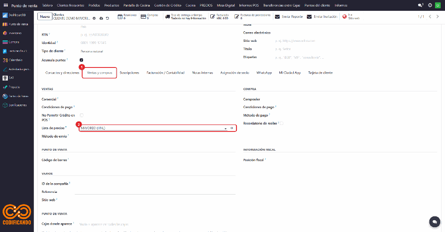Open Clientes frecuentes menu

pos(71,5)
